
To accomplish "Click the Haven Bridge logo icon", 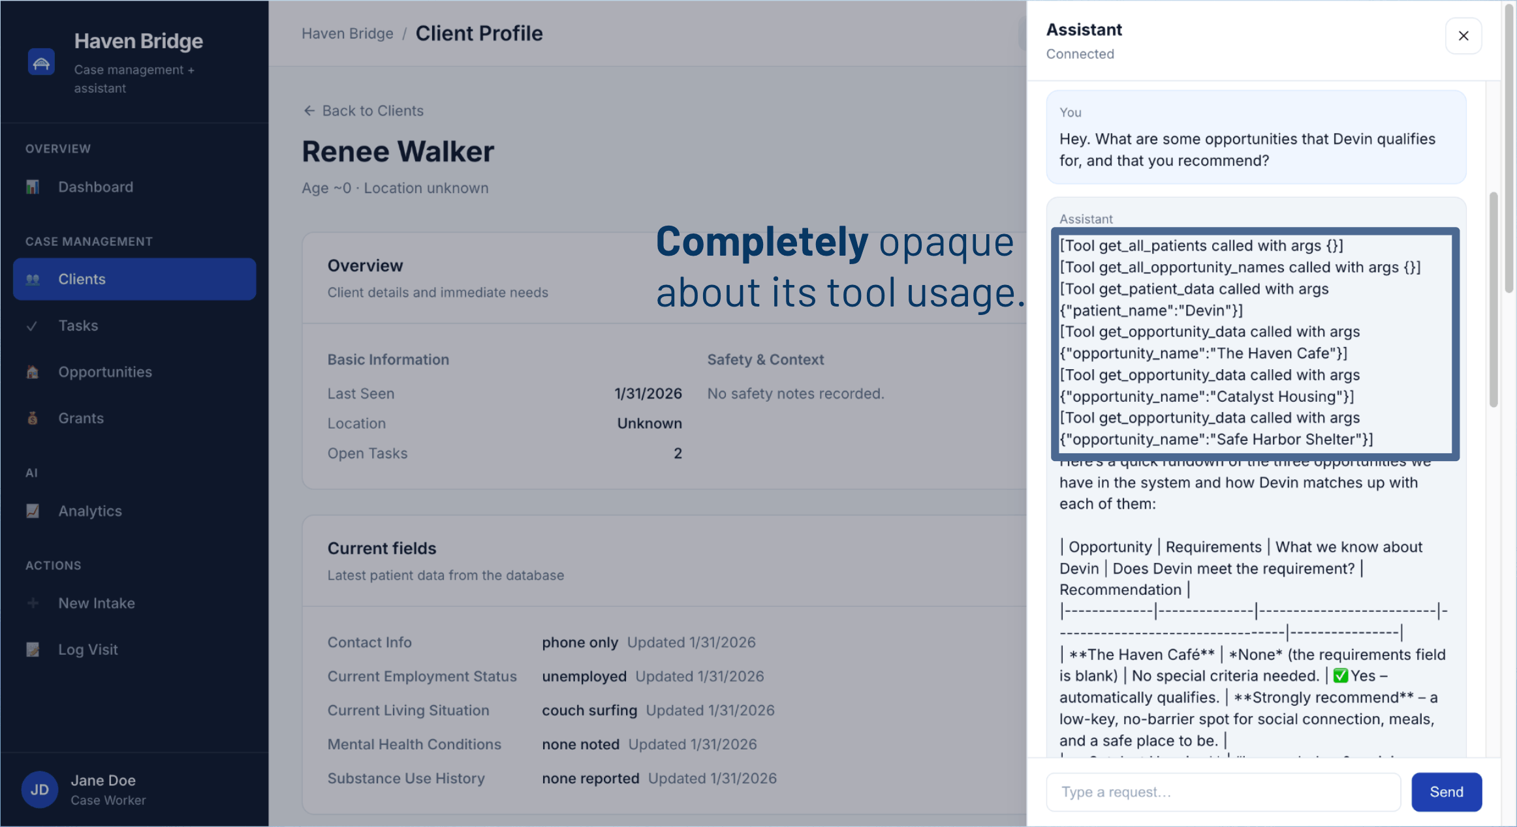I will coord(41,63).
